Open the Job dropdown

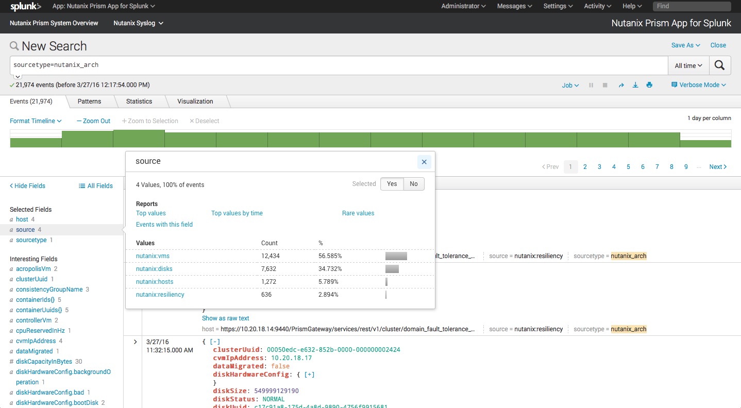pyautogui.click(x=570, y=85)
